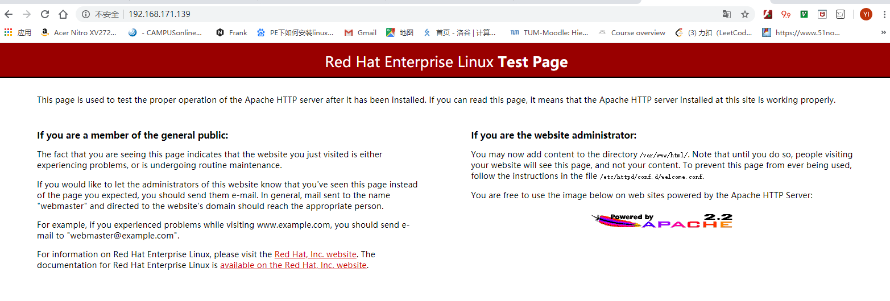The image size is (890, 301).
Task: Click the Powered by Apache 2.2 logo
Action: 662,221
